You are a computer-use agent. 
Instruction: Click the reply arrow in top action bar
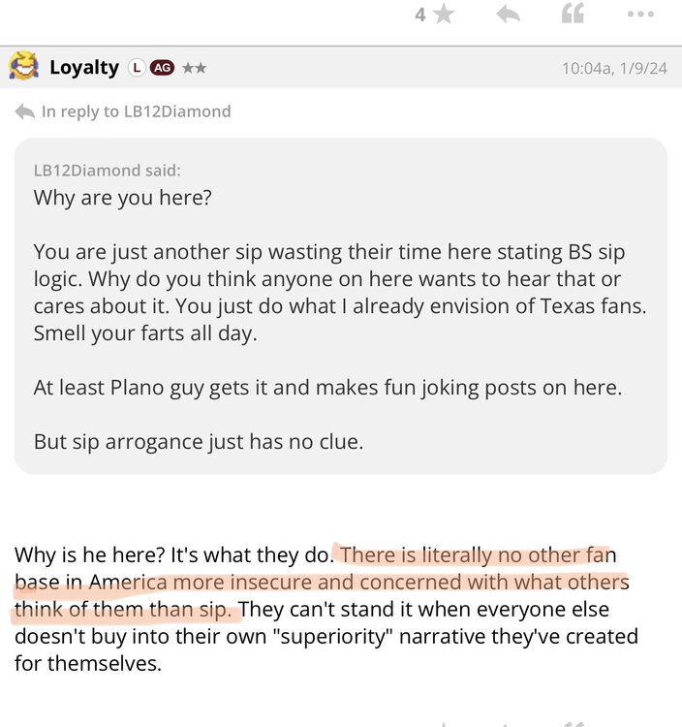point(508,15)
